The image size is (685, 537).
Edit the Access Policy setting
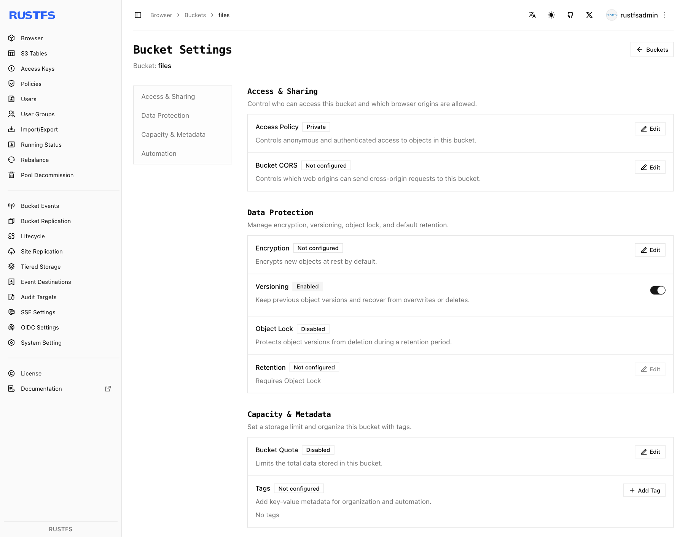[650, 129]
